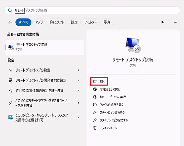Click monitor icon beside リモート アシスタンス招待
The height and width of the screenshot is (146, 184).
pos(11,117)
